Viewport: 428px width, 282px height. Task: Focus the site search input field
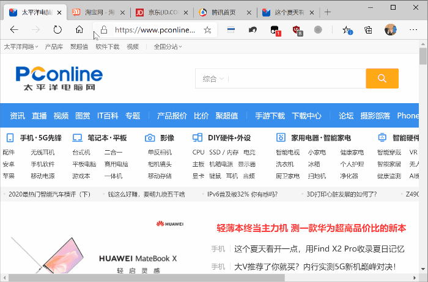coord(296,79)
